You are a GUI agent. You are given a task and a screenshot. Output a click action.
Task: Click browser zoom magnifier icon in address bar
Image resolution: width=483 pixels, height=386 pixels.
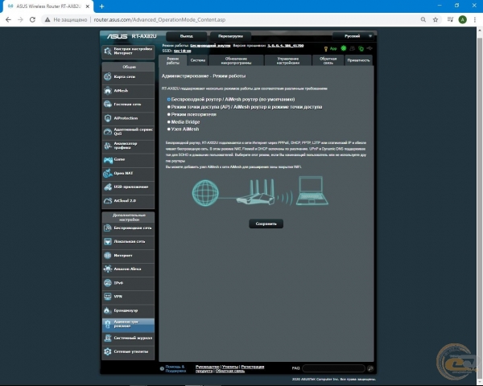tap(423, 19)
